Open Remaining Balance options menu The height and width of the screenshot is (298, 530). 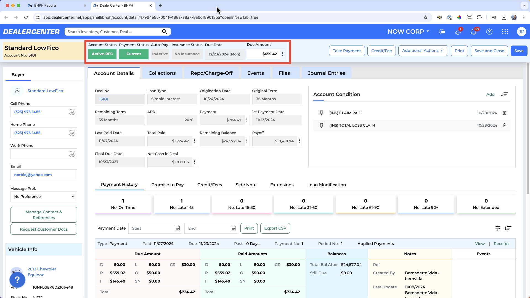[x=247, y=141]
